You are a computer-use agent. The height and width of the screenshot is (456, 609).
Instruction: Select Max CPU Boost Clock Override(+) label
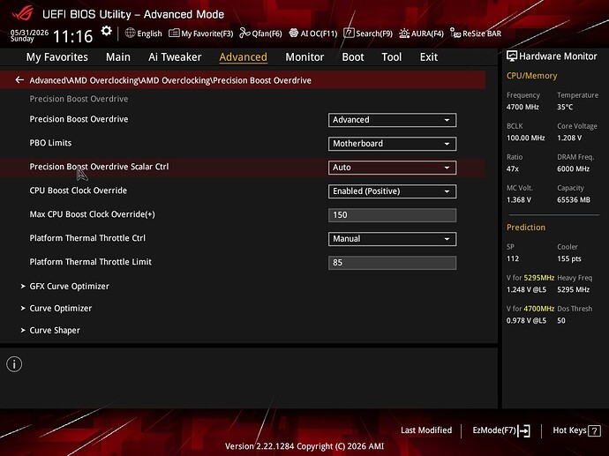[92, 214]
